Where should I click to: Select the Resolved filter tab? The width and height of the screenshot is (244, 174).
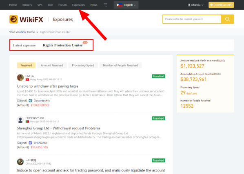click(26, 65)
